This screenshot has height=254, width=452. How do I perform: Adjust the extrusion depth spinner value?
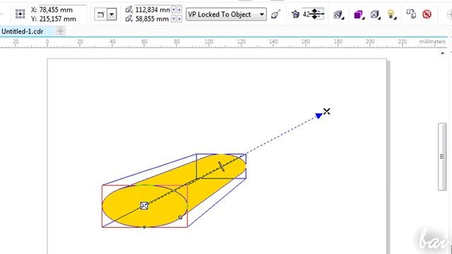(x=314, y=14)
